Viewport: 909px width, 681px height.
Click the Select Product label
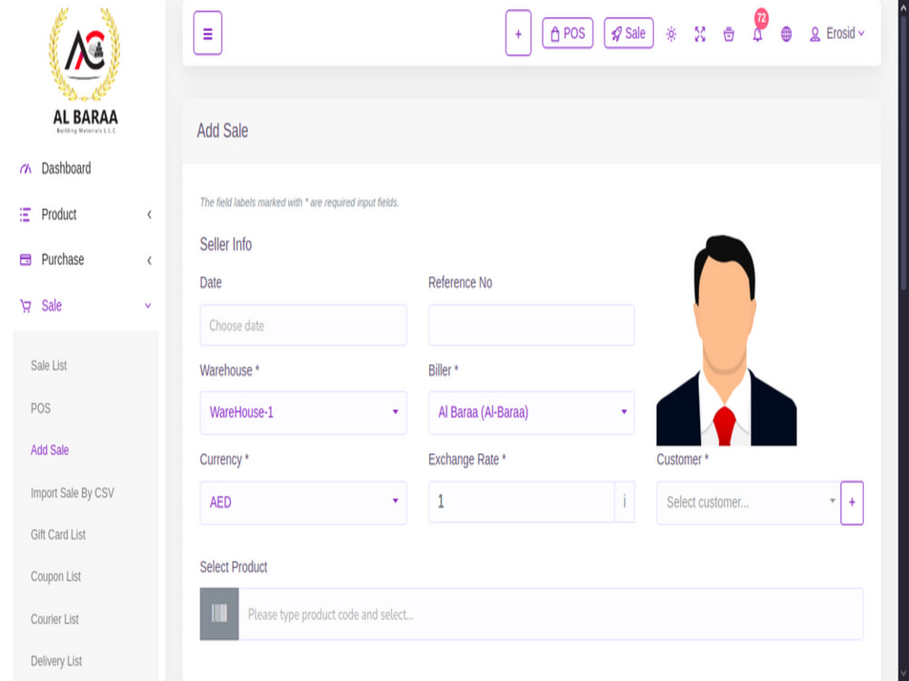point(233,567)
